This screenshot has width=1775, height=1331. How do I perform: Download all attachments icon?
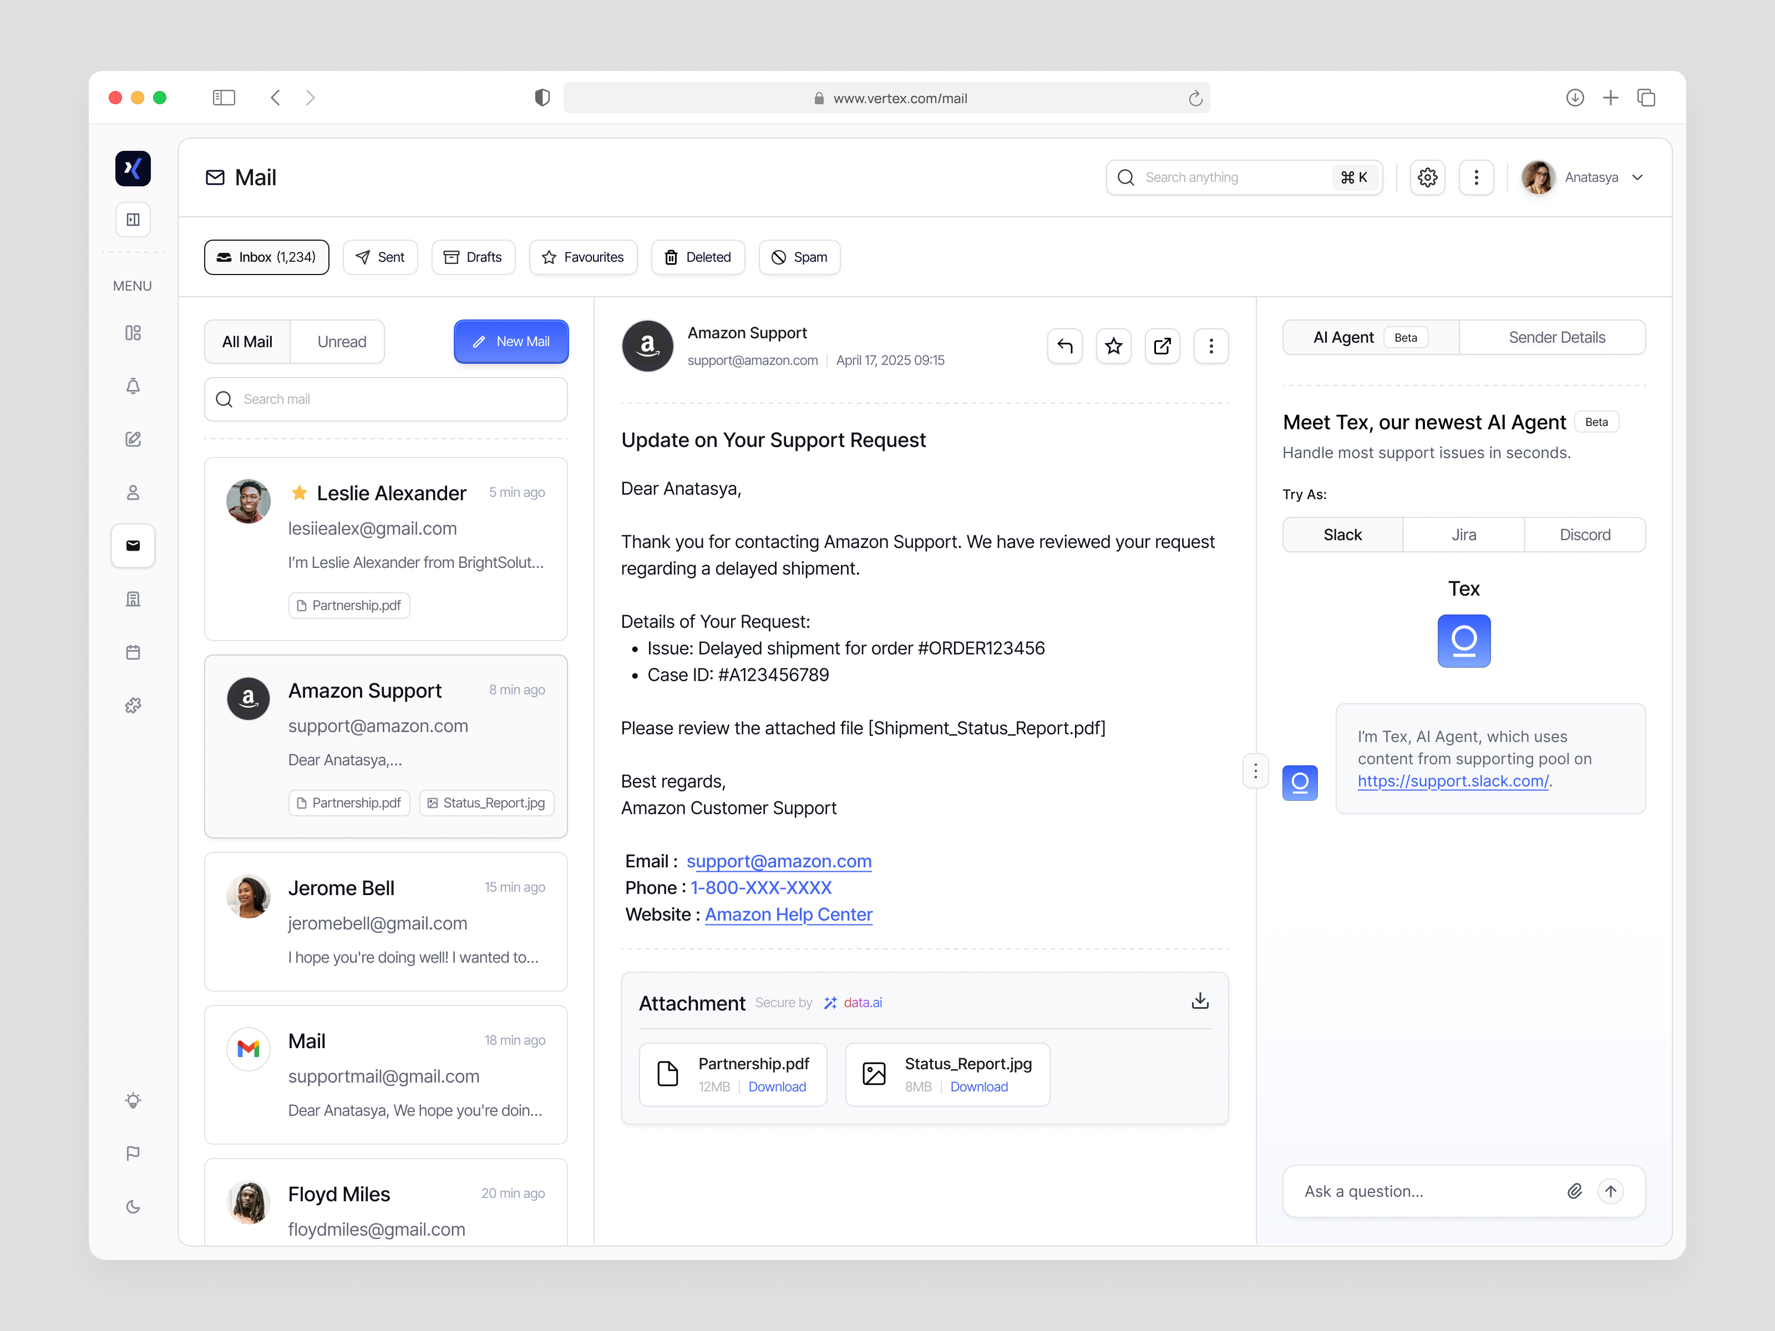[1200, 1001]
